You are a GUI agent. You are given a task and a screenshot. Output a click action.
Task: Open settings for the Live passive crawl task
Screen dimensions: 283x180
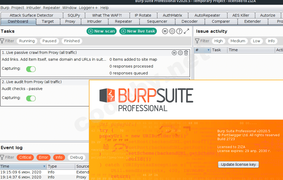click(x=180, y=53)
